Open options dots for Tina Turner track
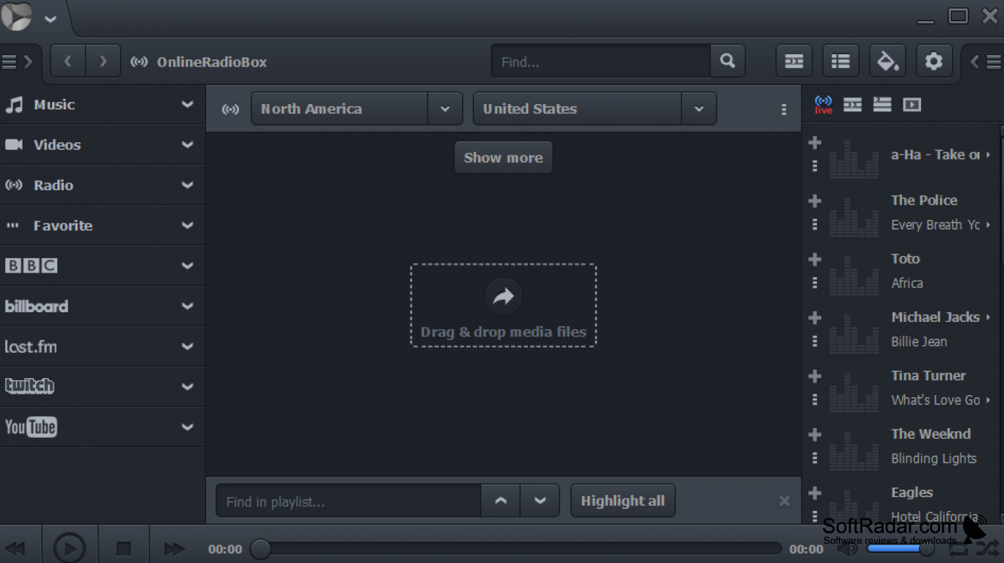The height and width of the screenshot is (563, 1004). 815,400
